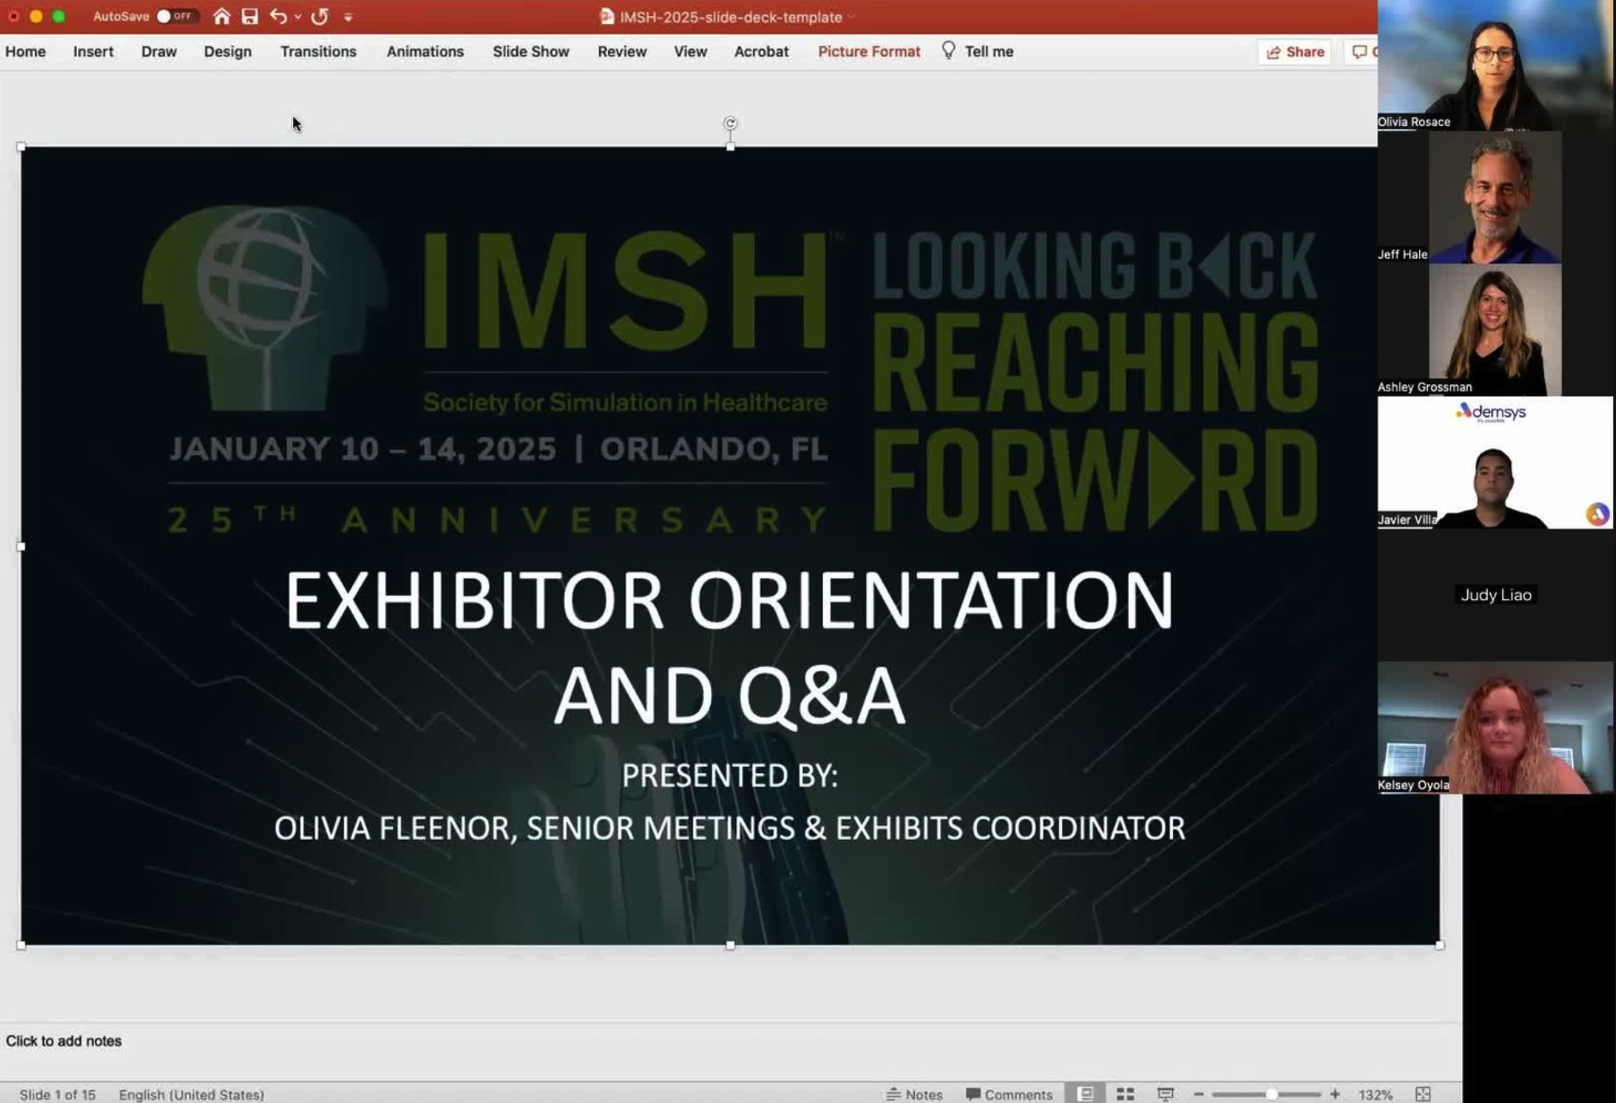
Task: Open the Review tab
Action: point(622,52)
